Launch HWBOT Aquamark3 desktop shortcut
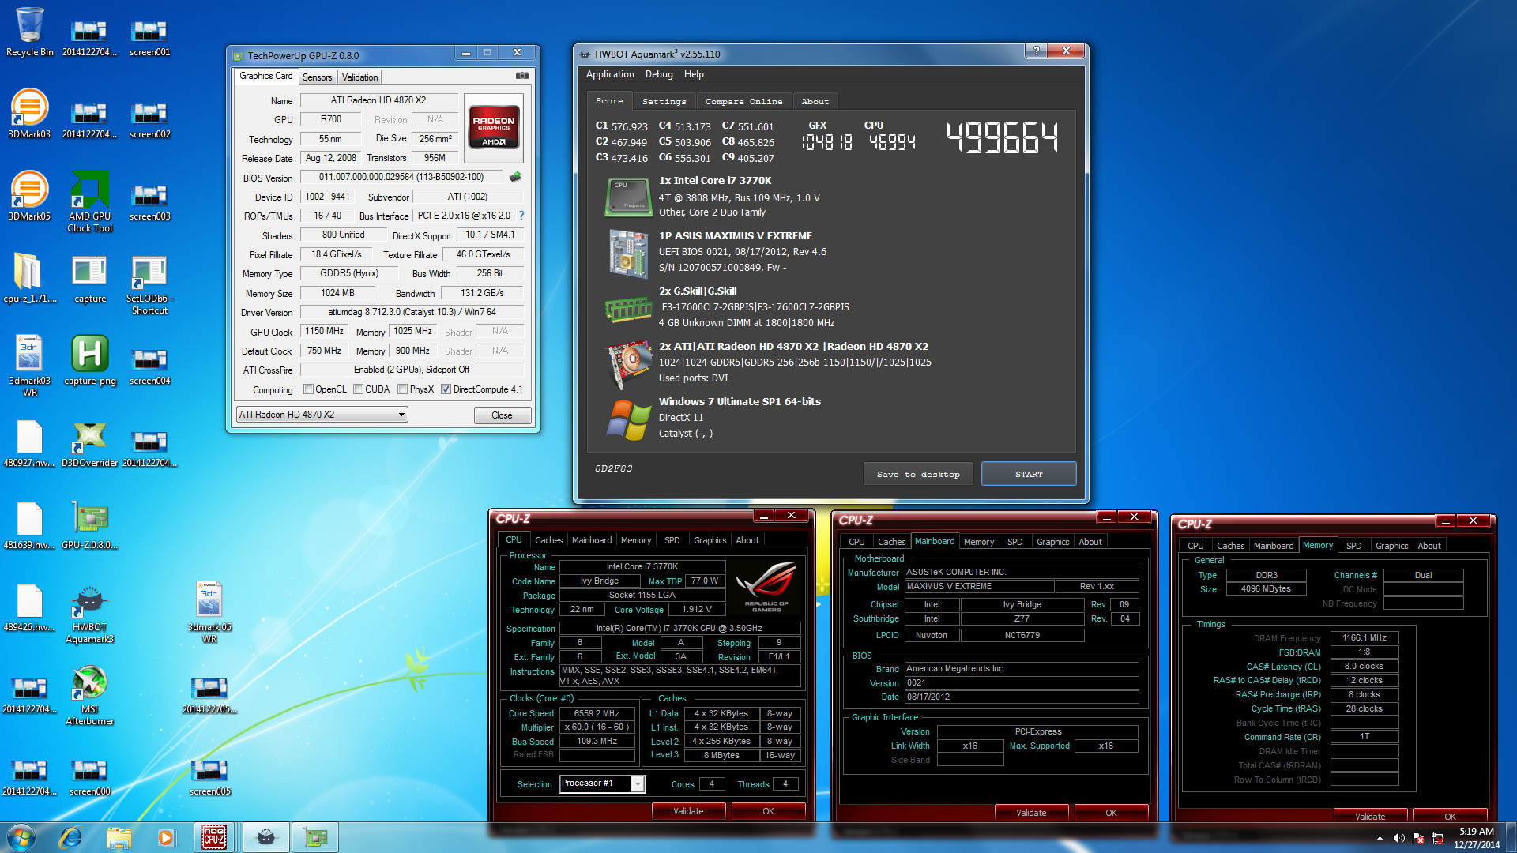 click(89, 612)
